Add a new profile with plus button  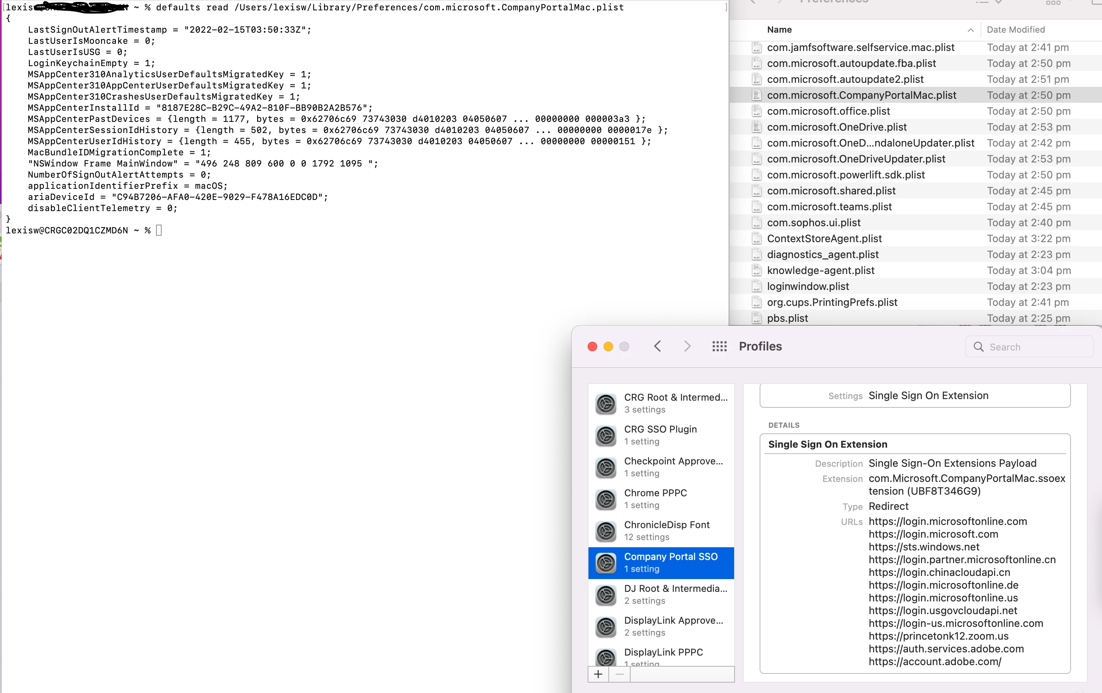coord(598,674)
